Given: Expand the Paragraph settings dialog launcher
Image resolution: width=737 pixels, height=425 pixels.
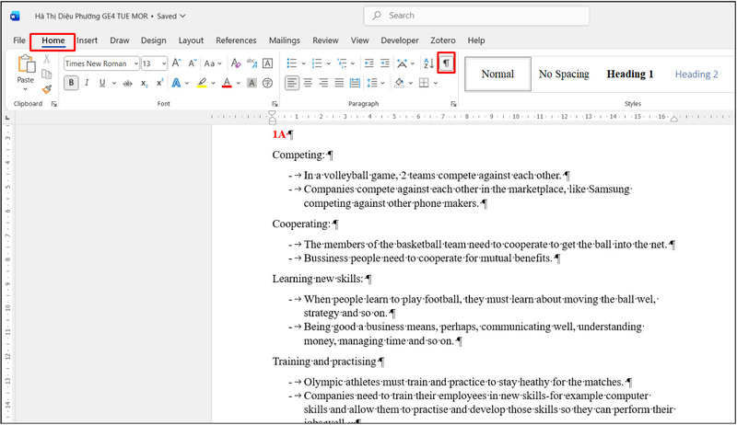Looking at the screenshot, I should pyautogui.click(x=454, y=104).
